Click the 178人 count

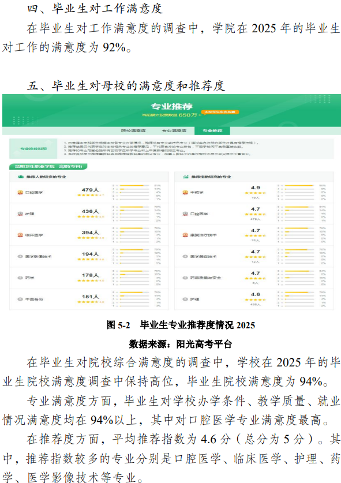point(90,275)
